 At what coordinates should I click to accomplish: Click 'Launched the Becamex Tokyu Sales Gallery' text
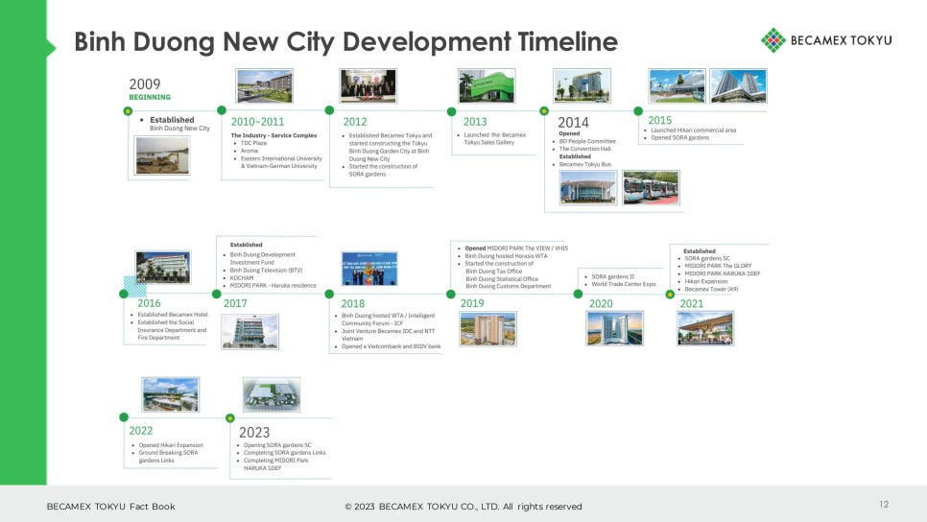(494, 138)
